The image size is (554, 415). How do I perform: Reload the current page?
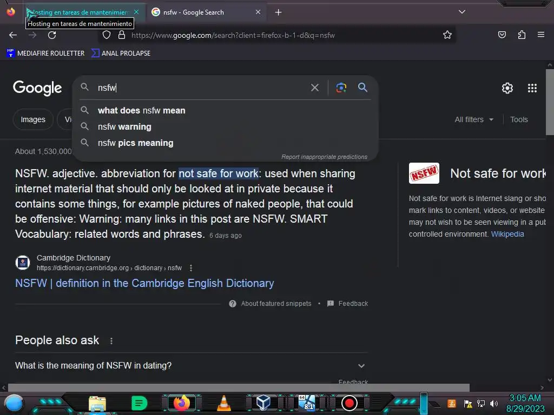pos(52,35)
